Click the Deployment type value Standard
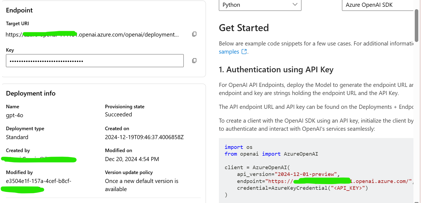421x203 pixels. (x=17, y=137)
